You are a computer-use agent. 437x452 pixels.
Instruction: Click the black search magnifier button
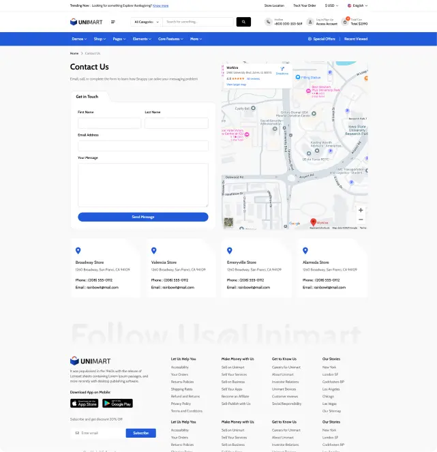point(243,22)
